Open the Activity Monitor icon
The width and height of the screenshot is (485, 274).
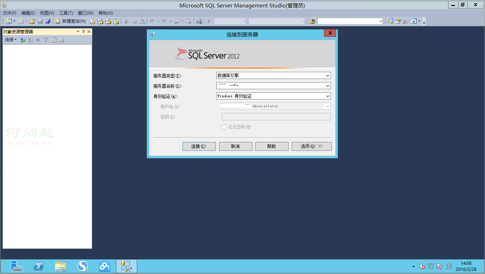coord(199,21)
